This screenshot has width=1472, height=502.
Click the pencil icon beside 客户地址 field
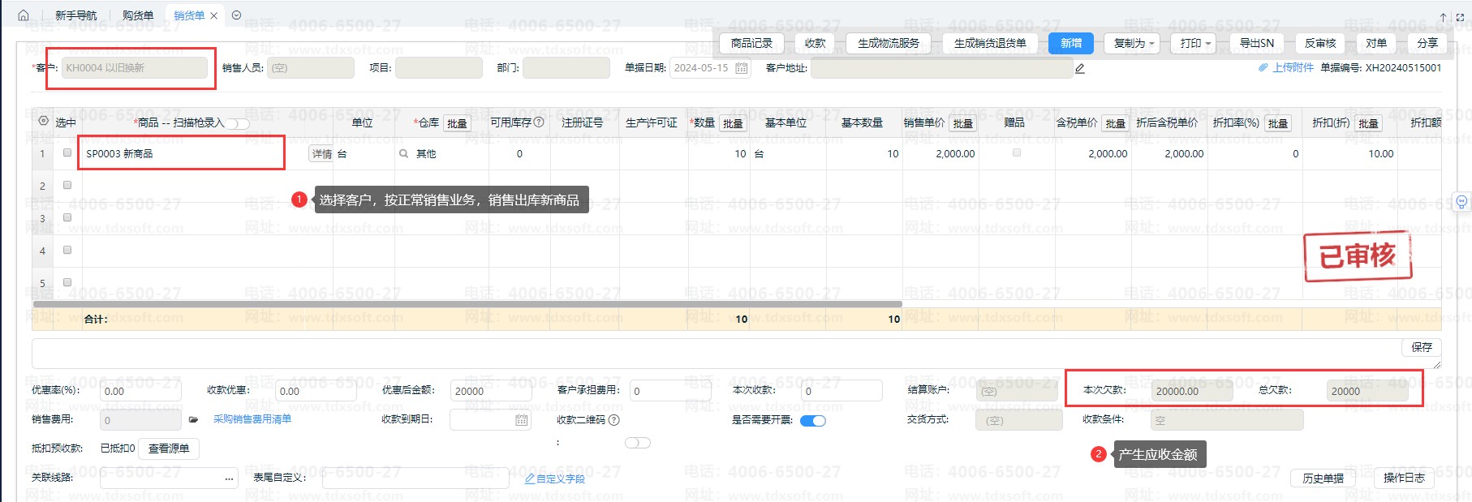(x=1080, y=69)
